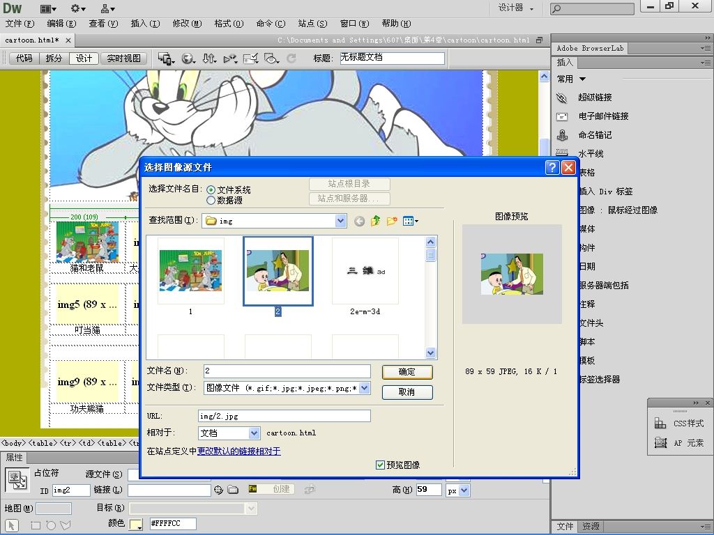The height and width of the screenshot is (535, 714).
Task: Select the pointer hotspot tool
Action: click(11, 525)
